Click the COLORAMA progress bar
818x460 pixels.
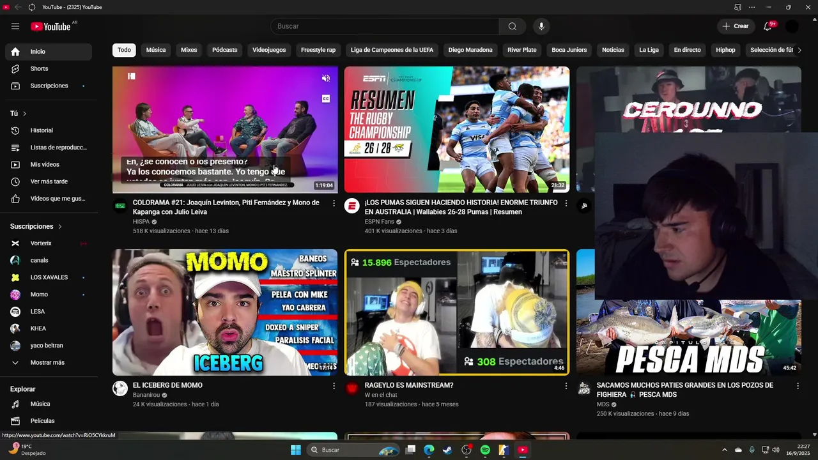point(225,192)
